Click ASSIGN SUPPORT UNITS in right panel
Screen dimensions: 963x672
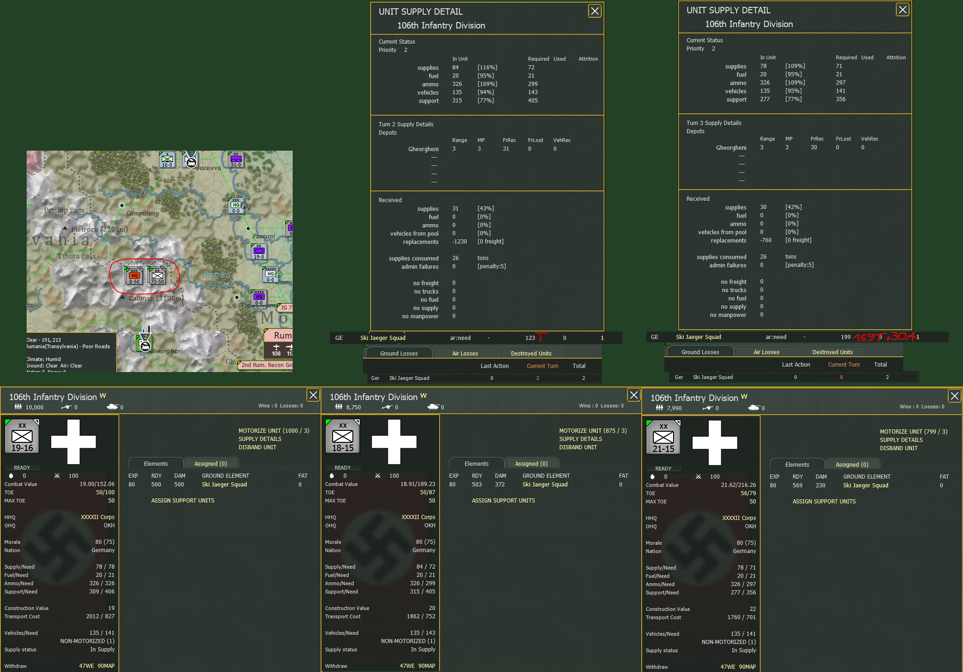tap(824, 501)
